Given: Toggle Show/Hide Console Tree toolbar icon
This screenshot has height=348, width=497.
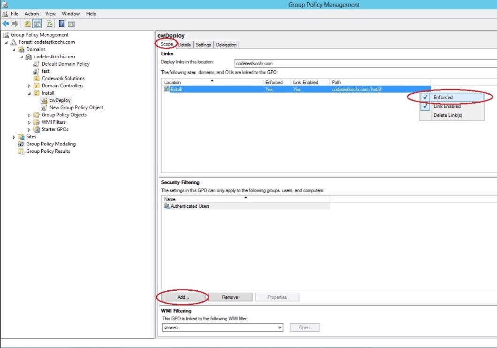Looking at the screenshot, I should pos(37,24).
